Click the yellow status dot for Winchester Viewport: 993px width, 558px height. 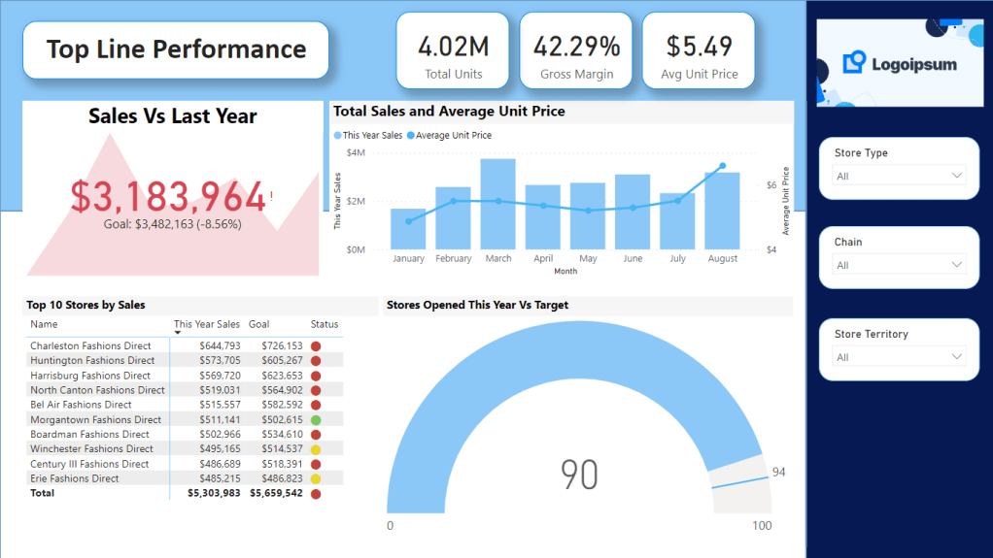pyautogui.click(x=316, y=449)
